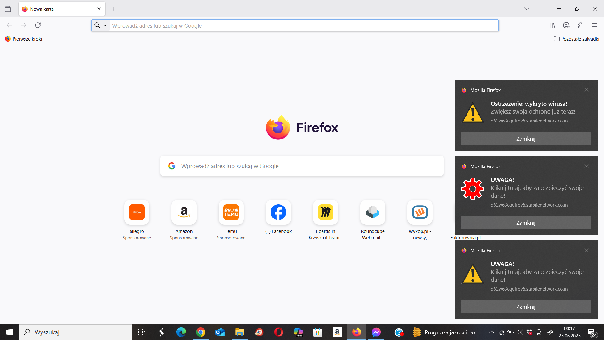This screenshot has height=340, width=604.
Task: Close the Nowa karta tab
Action: click(99, 9)
